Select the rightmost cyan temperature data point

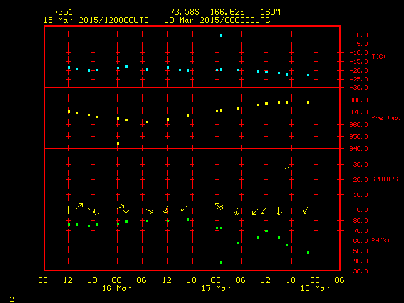point(308,75)
